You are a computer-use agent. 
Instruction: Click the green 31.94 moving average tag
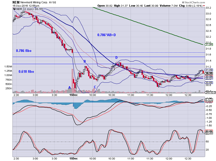point(209,45)
